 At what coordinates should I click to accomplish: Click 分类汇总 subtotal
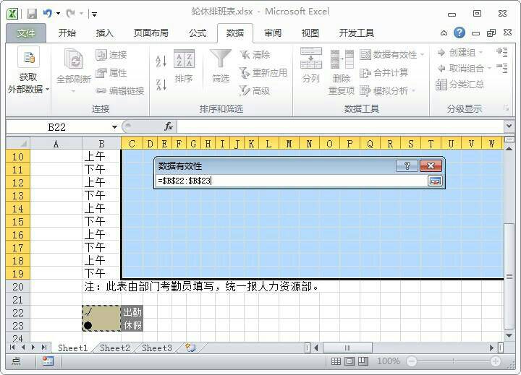(x=460, y=85)
